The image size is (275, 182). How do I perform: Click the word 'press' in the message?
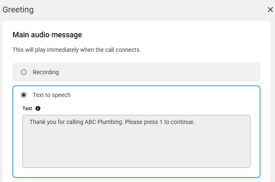pos(151,122)
